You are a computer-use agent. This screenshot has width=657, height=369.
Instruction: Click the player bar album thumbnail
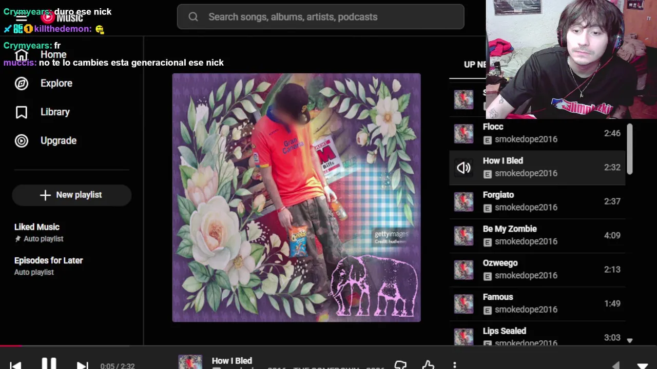pyautogui.click(x=190, y=362)
